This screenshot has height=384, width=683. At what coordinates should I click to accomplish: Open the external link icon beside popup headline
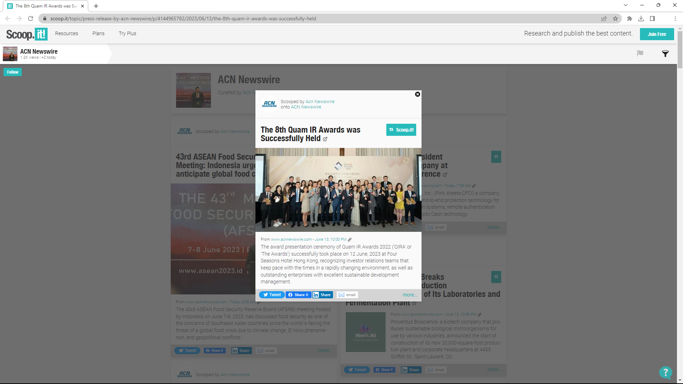click(325, 139)
